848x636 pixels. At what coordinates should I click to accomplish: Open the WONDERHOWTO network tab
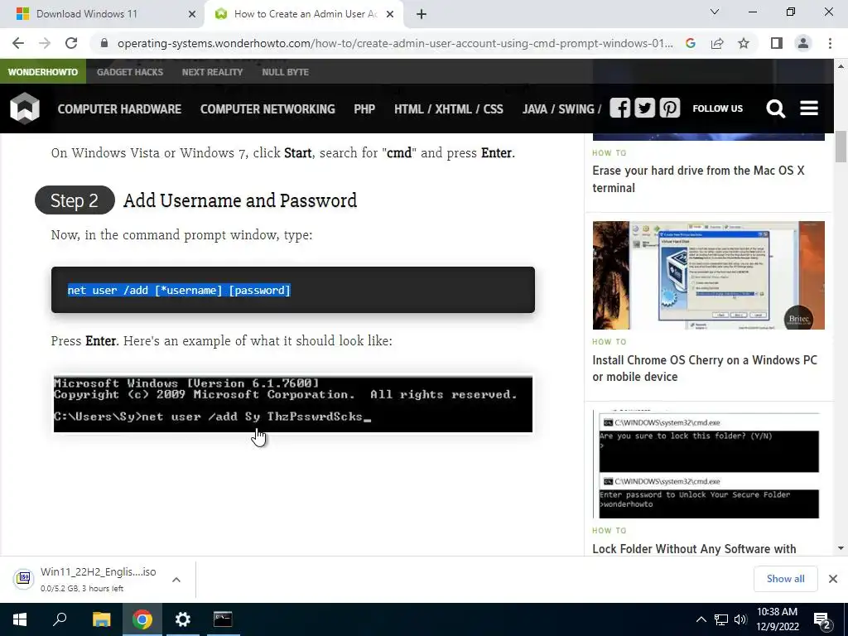click(x=43, y=72)
